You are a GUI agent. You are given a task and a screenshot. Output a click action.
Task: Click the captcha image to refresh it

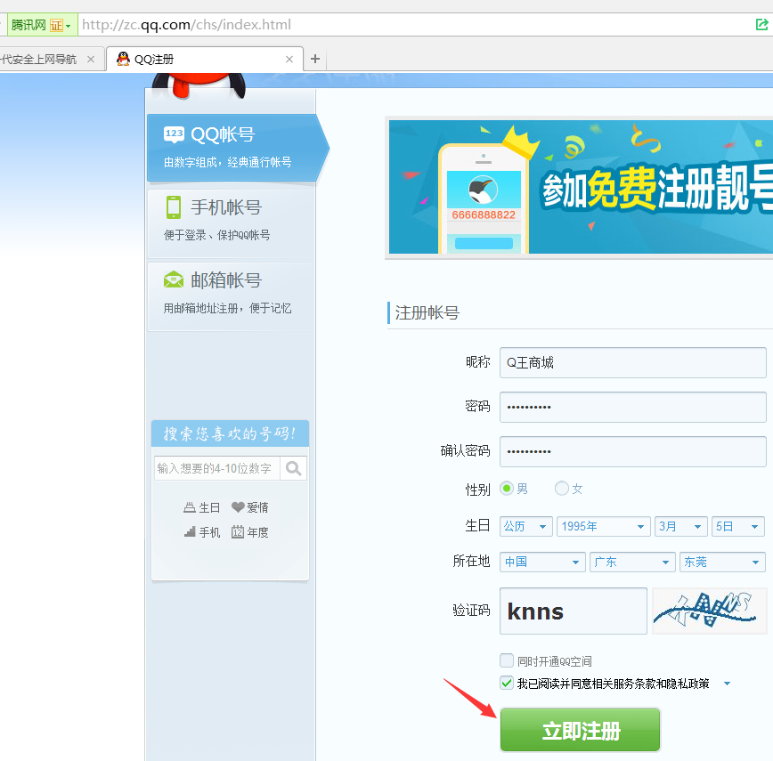point(710,611)
